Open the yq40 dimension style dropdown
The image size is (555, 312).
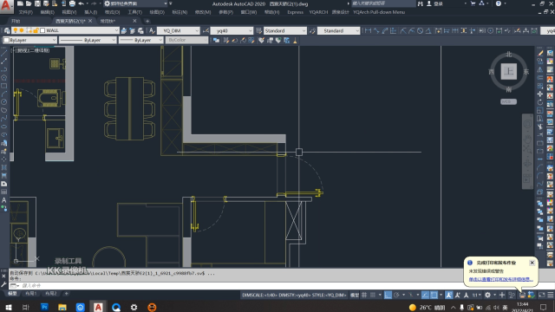tap(232, 31)
